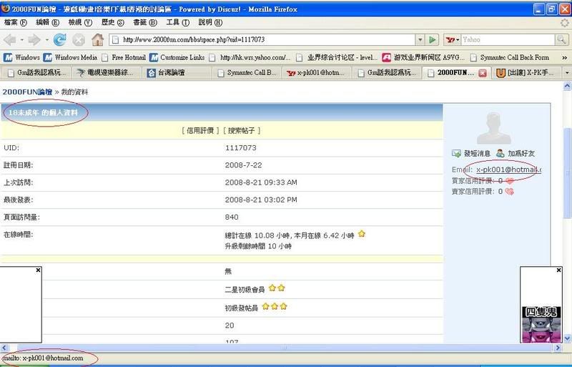Click the seller credit broken heart icon
Image resolution: width=572 pixels, height=367 pixels.
point(510,191)
